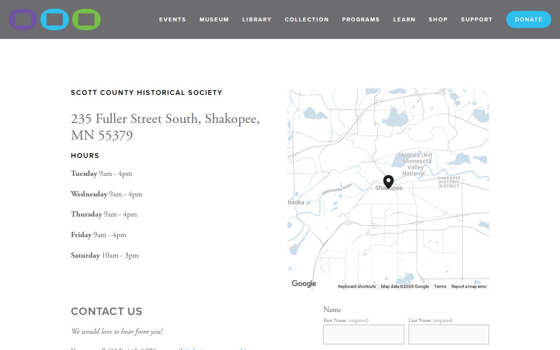Click the purple logo square
The width and height of the screenshot is (560, 350).
[23, 19]
